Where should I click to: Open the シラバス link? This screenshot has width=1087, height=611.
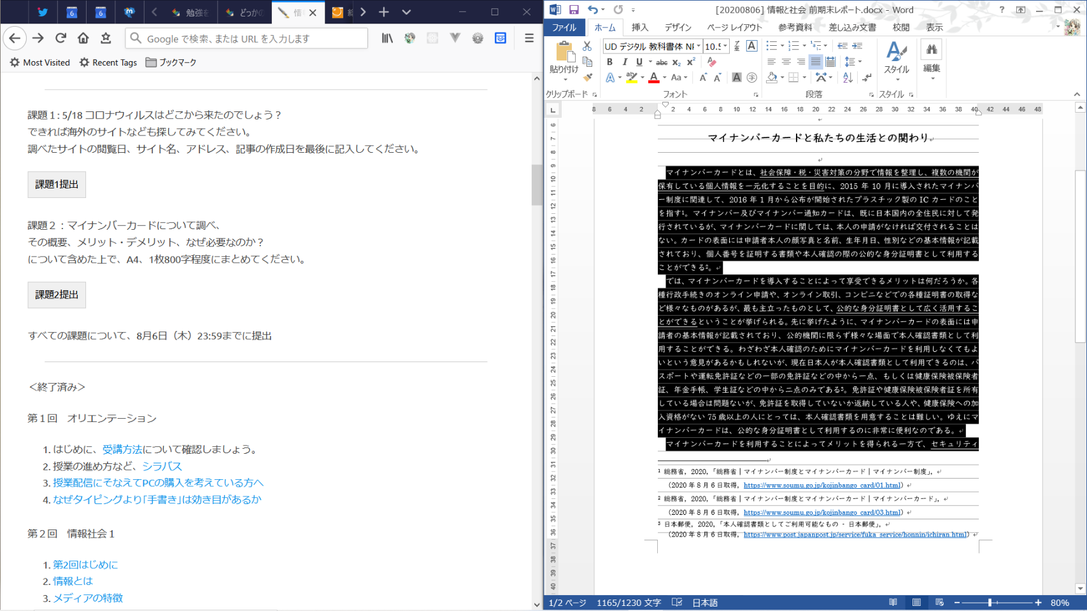[162, 467]
